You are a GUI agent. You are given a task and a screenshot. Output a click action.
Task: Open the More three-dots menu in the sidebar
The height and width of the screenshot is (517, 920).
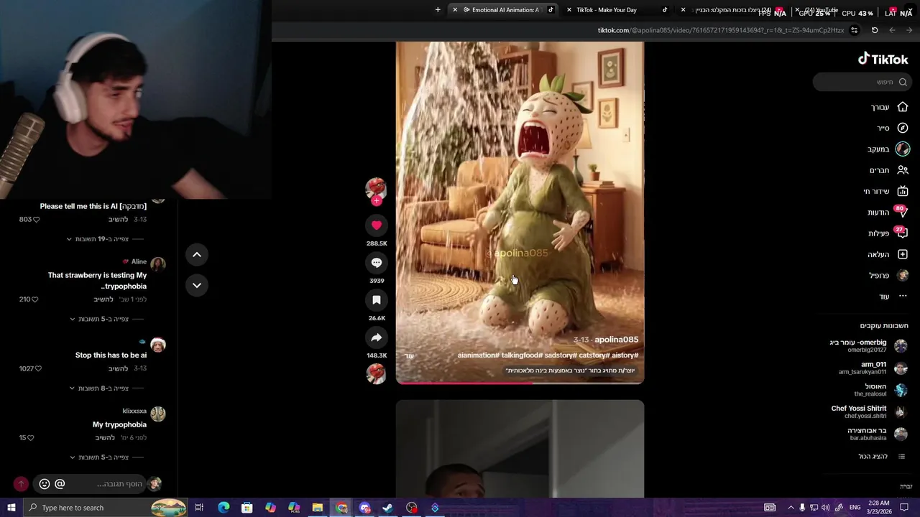[903, 296]
